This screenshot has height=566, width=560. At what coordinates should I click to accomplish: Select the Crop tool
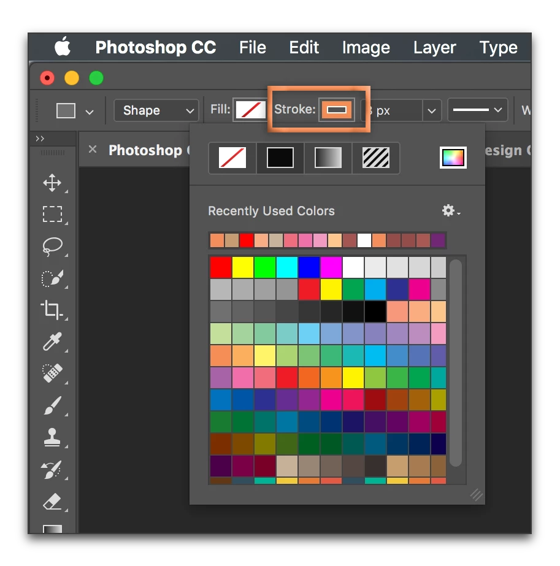pyautogui.click(x=52, y=310)
